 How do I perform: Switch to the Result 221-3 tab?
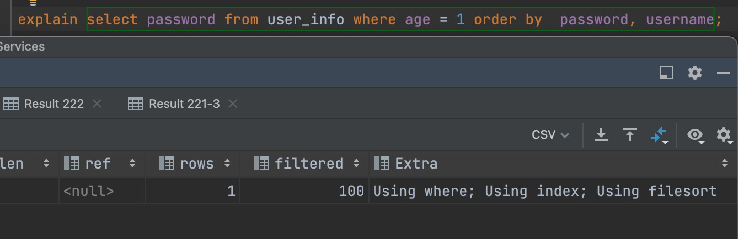(184, 104)
